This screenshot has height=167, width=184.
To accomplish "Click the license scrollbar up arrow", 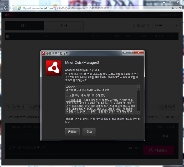I will coord(139,87).
